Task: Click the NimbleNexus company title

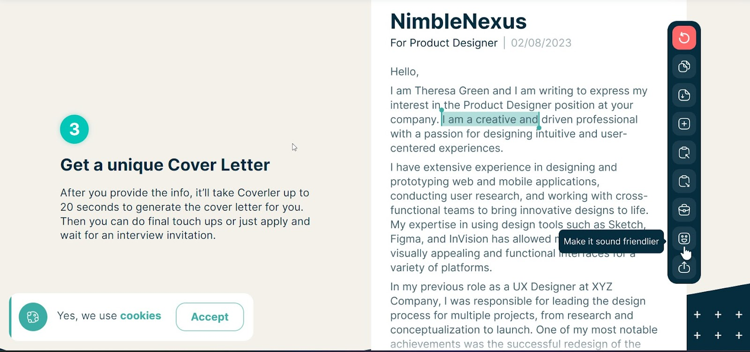Action: 458,22
